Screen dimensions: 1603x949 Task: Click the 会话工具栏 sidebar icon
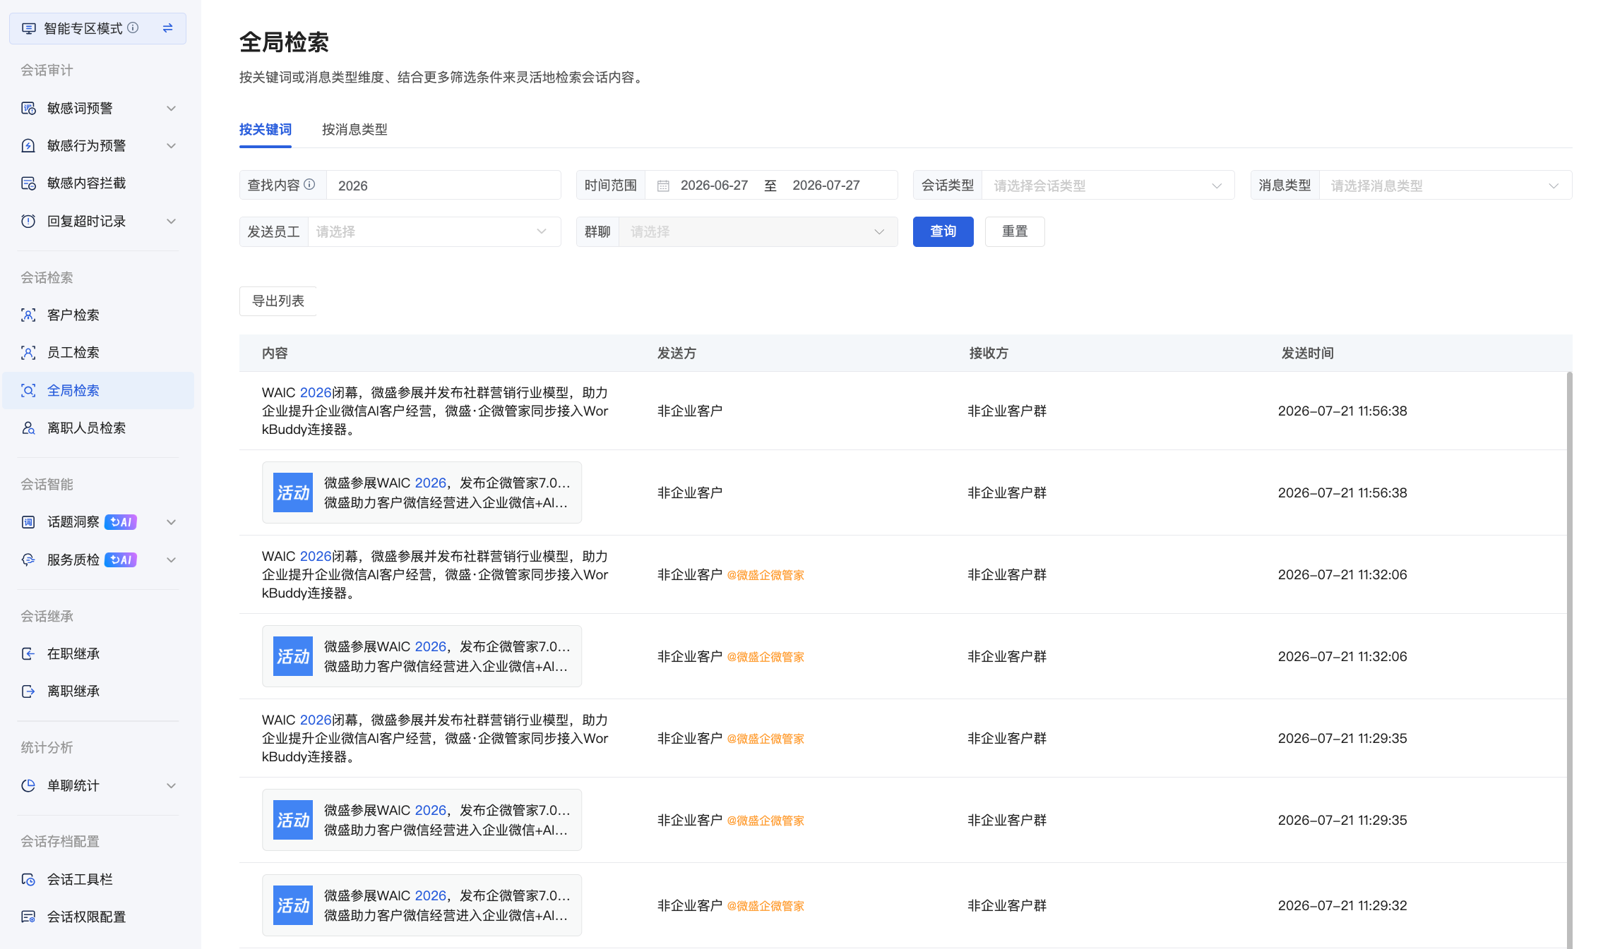click(28, 879)
